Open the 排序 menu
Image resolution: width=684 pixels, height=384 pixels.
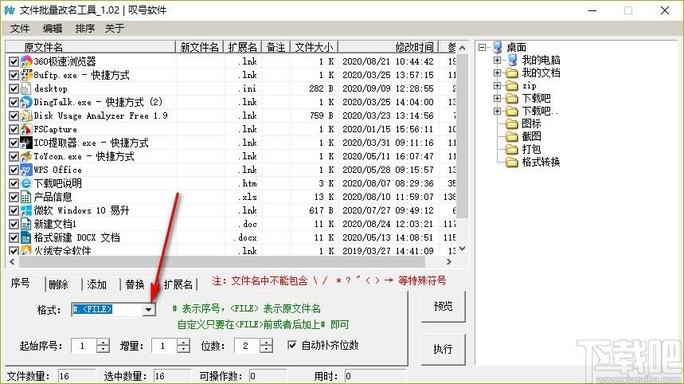[84, 29]
